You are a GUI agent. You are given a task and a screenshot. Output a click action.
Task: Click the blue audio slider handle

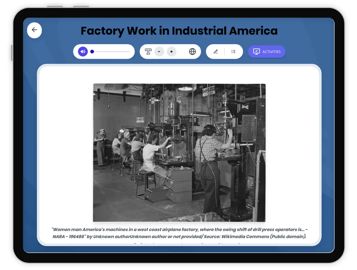(92, 52)
